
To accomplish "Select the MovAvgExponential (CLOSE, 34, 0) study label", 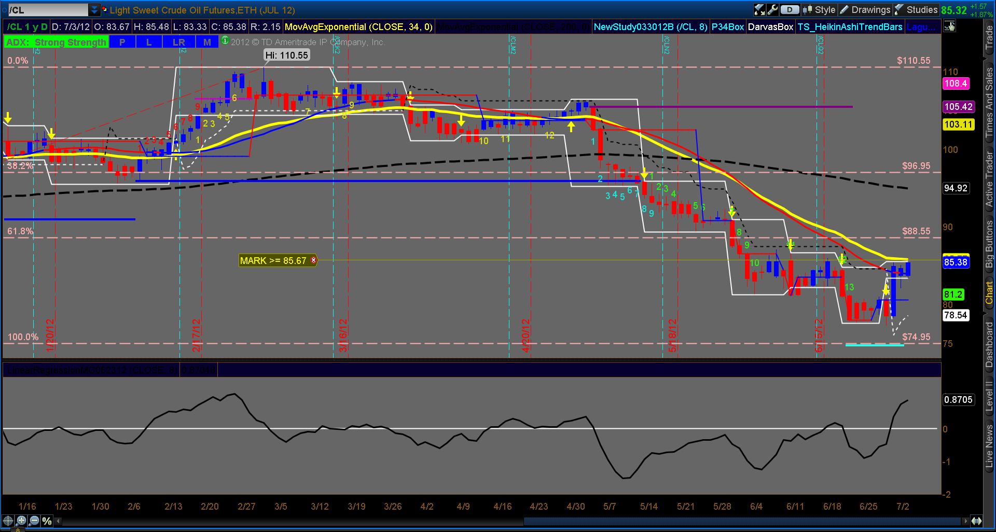I will 359,27.
